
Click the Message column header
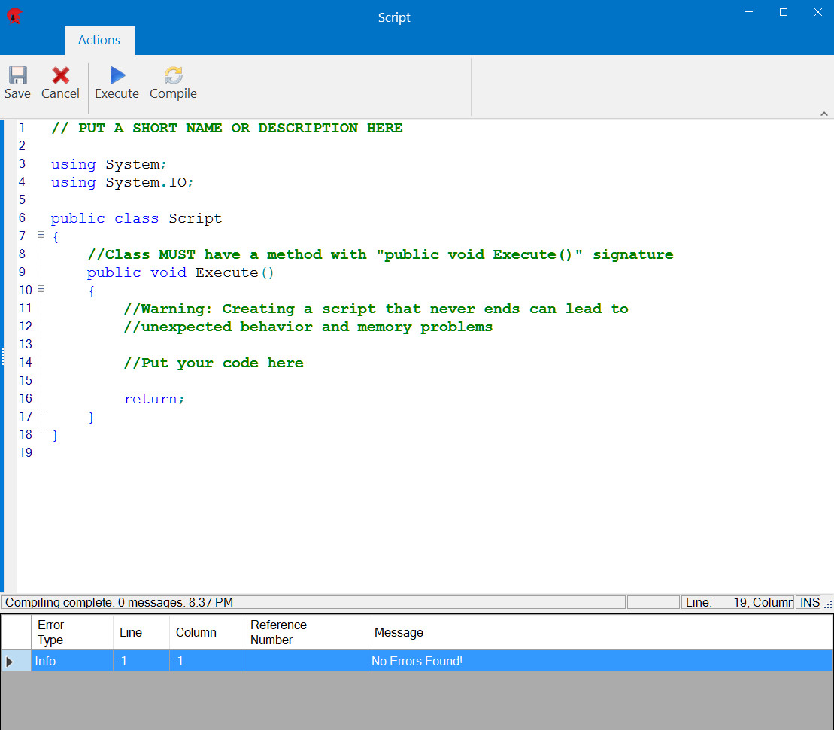click(x=399, y=632)
